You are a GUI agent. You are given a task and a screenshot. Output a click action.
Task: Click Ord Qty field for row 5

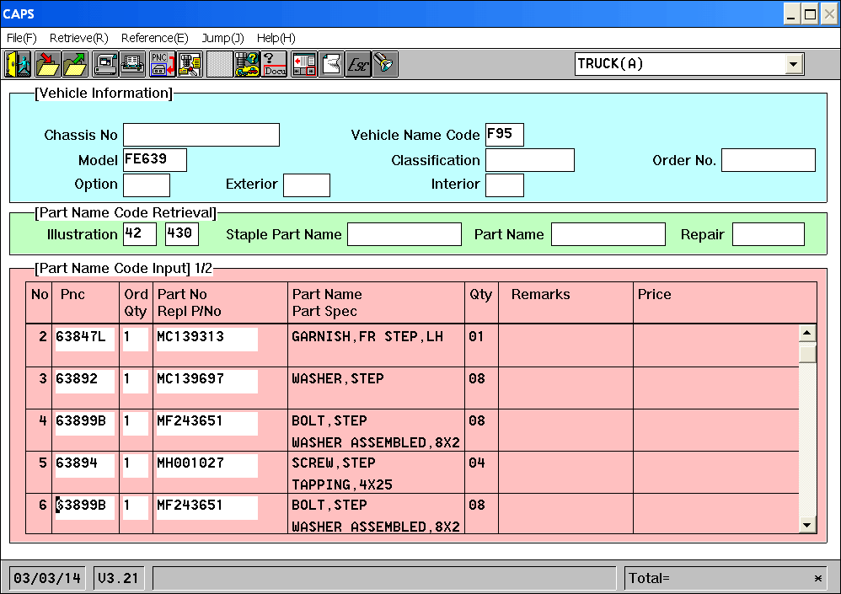point(136,465)
